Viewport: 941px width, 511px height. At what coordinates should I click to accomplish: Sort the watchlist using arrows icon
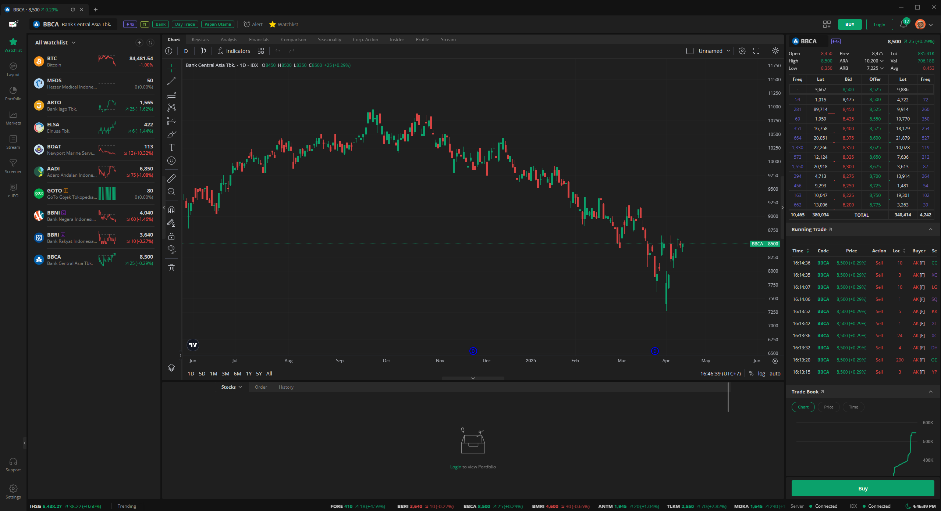[x=150, y=43]
